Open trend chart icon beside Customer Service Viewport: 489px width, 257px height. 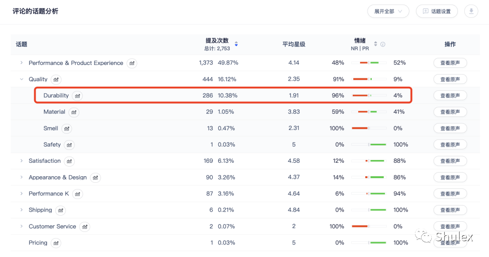[85, 226]
